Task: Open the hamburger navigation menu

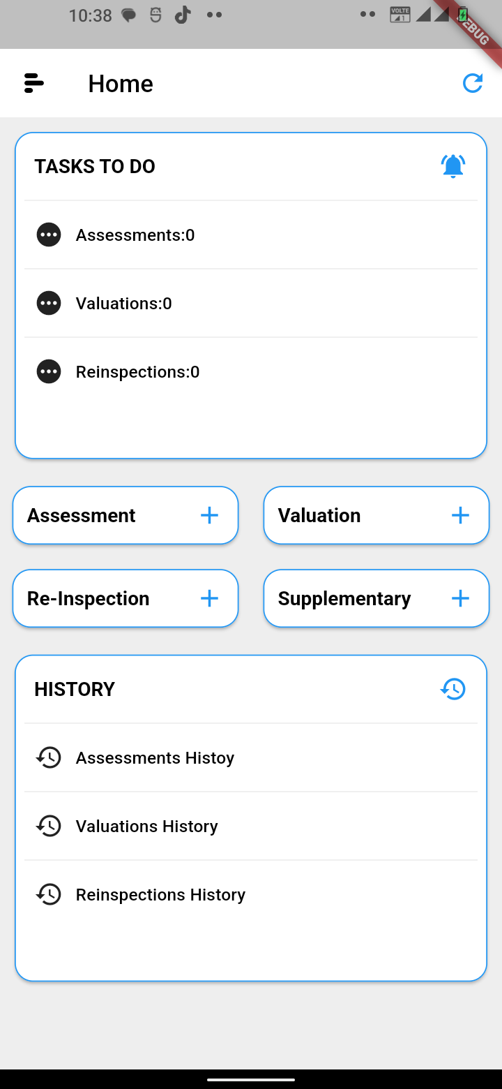Action: 33,83
